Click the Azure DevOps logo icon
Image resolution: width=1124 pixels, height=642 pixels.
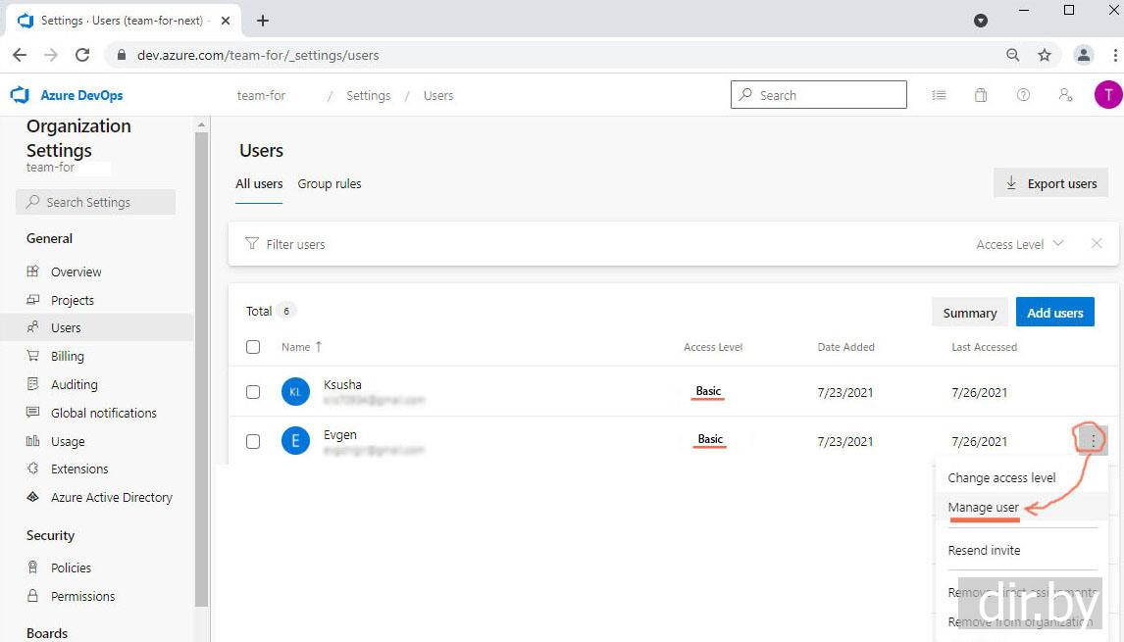(x=20, y=95)
